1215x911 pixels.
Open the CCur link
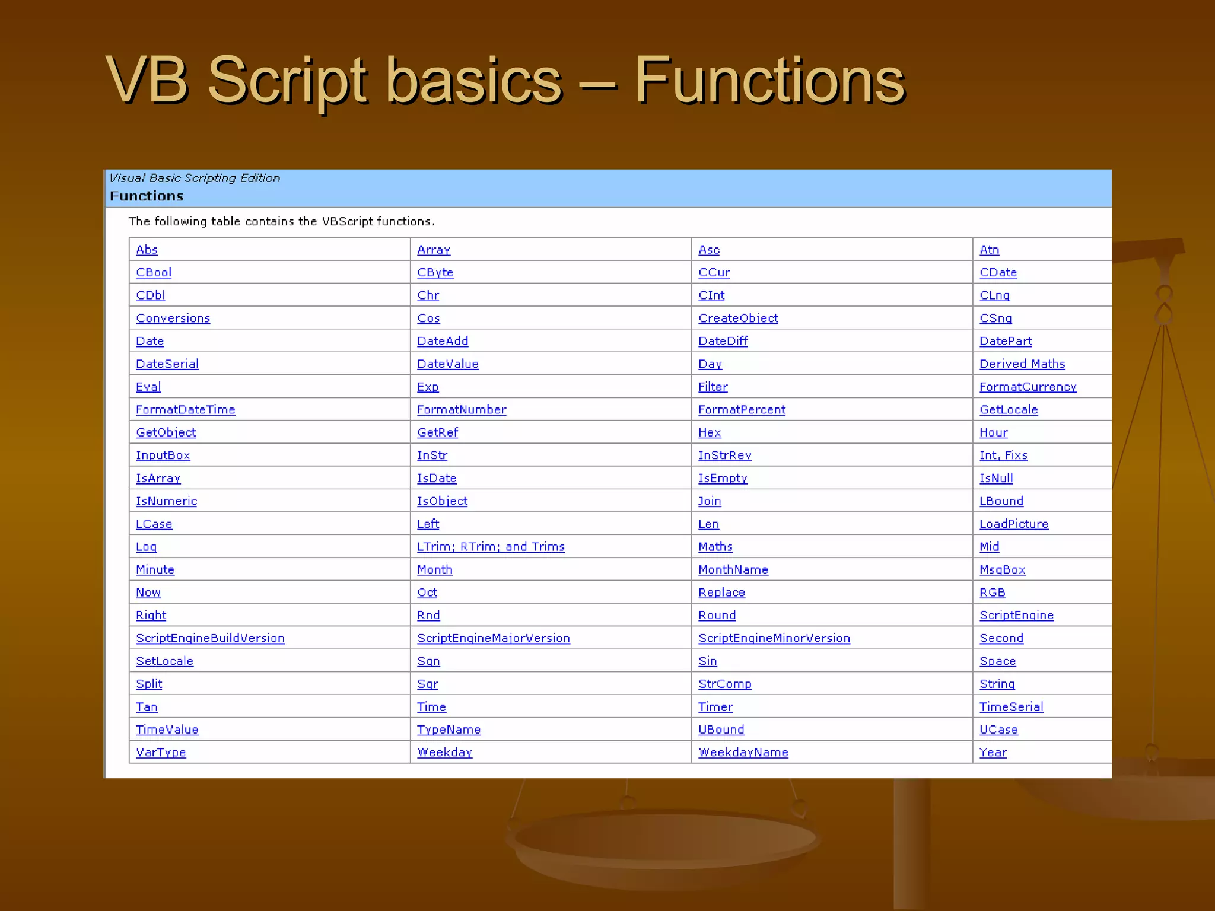(x=714, y=272)
